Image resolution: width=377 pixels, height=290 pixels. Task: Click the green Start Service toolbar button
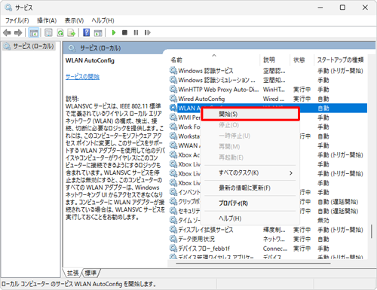(114, 32)
